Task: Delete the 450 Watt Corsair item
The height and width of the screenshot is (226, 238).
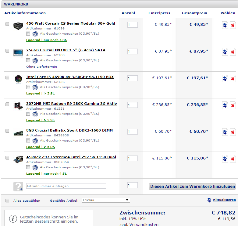Action: (233, 25)
